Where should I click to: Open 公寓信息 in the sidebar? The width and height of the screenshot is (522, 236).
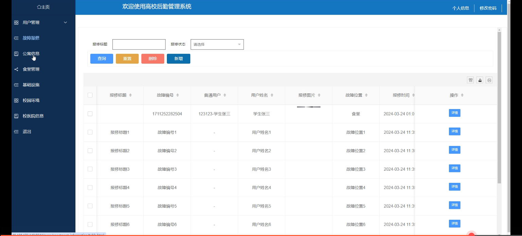[31, 53]
